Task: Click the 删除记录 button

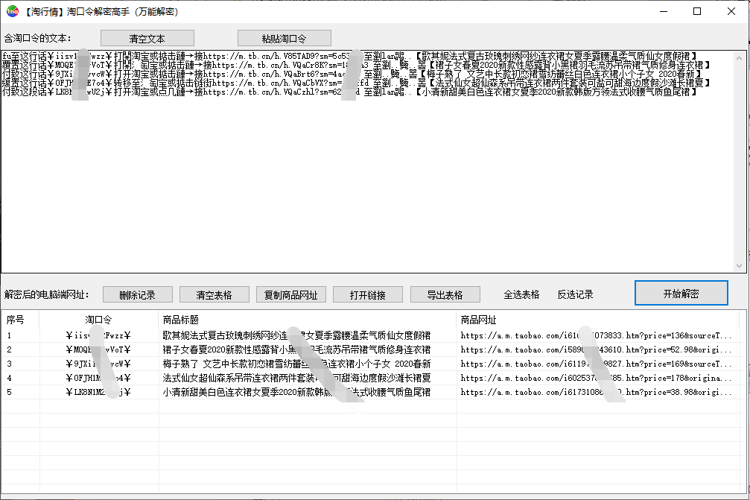Action: pyautogui.click(x=138, y=295)
